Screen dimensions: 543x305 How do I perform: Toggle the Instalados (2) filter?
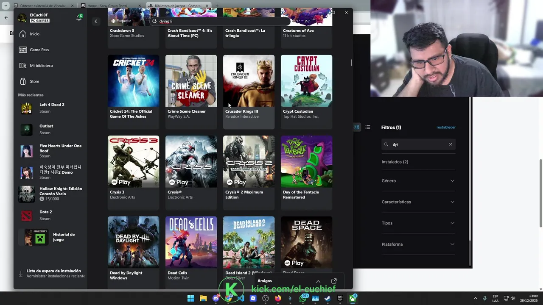tap(395, 162)
